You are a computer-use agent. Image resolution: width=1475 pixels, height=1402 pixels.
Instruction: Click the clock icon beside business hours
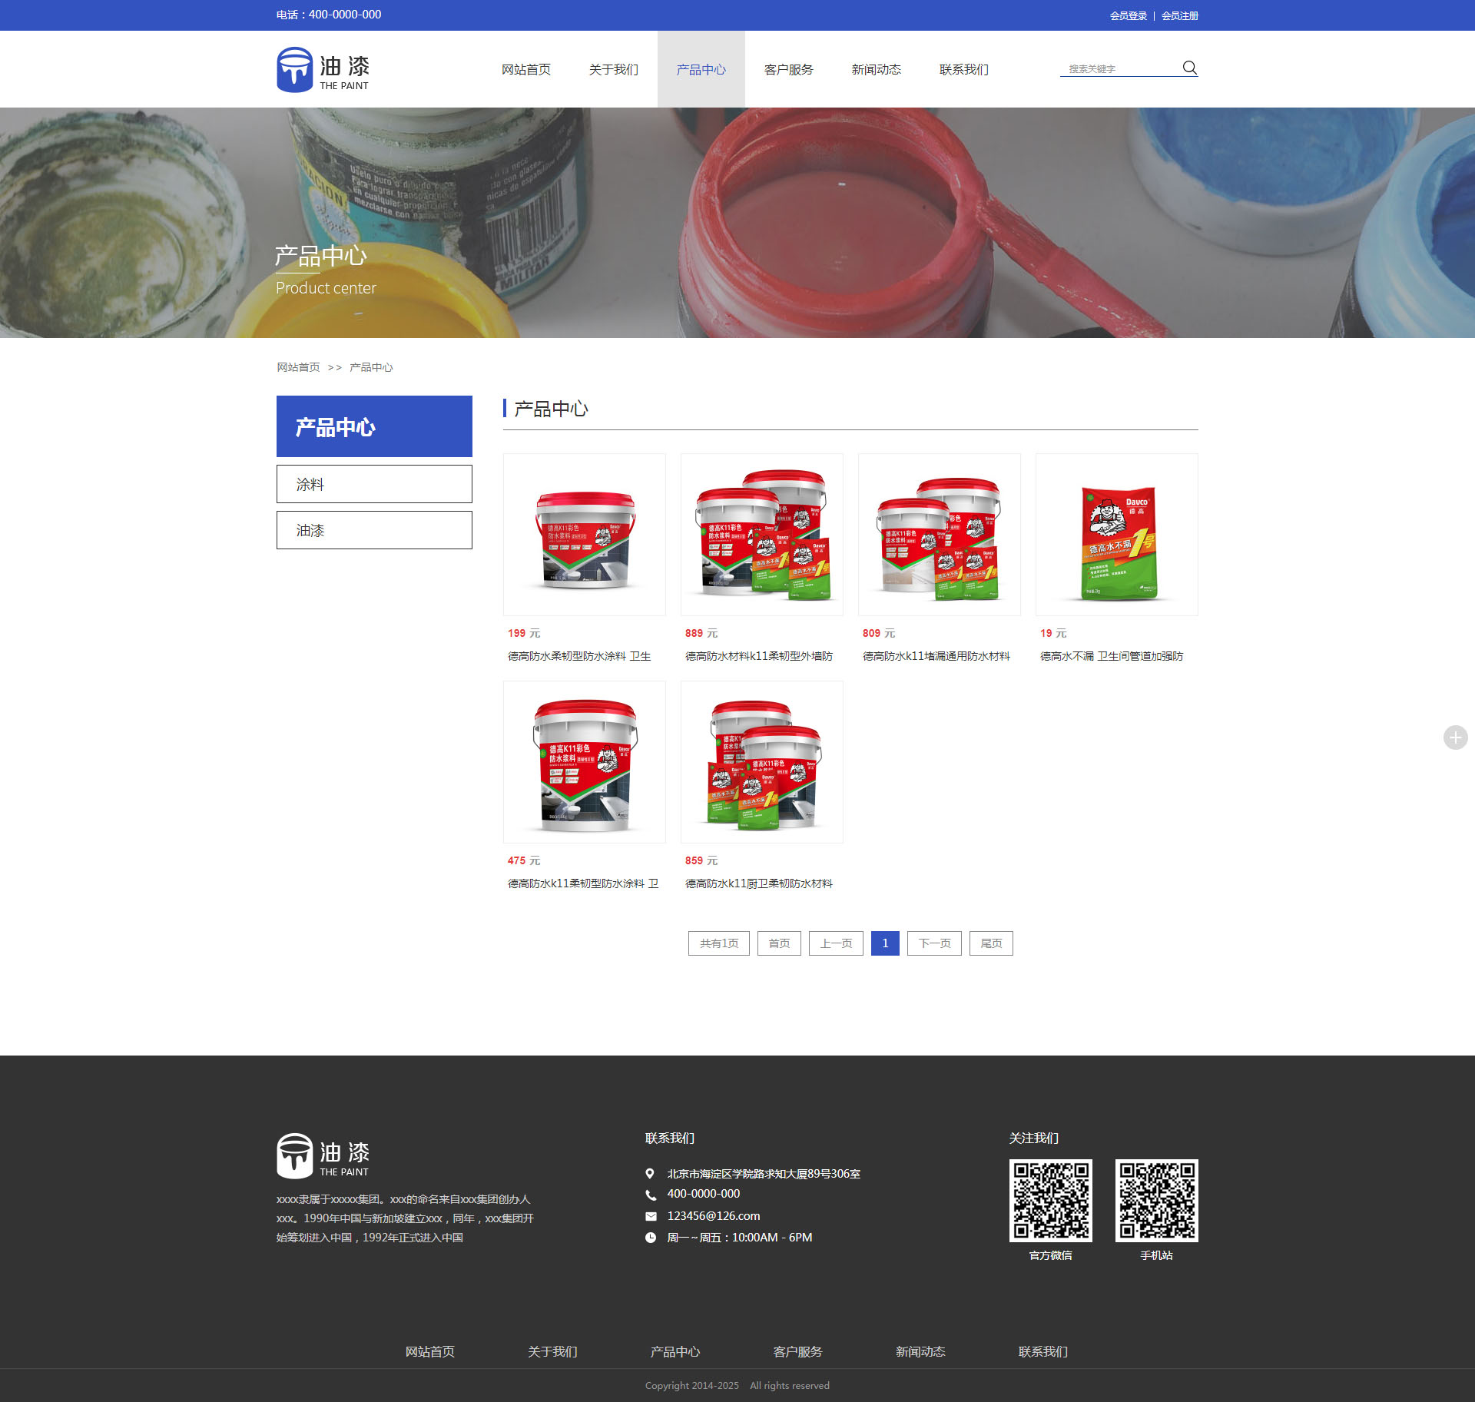pyautogui.click(x=651, y=1238)
